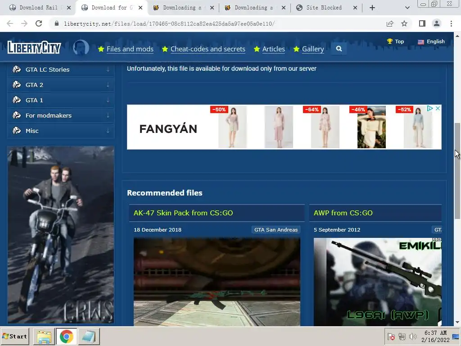
Task: Bookmark this page with the star icon
Action: pyautogui.click(x=404, y=23)
